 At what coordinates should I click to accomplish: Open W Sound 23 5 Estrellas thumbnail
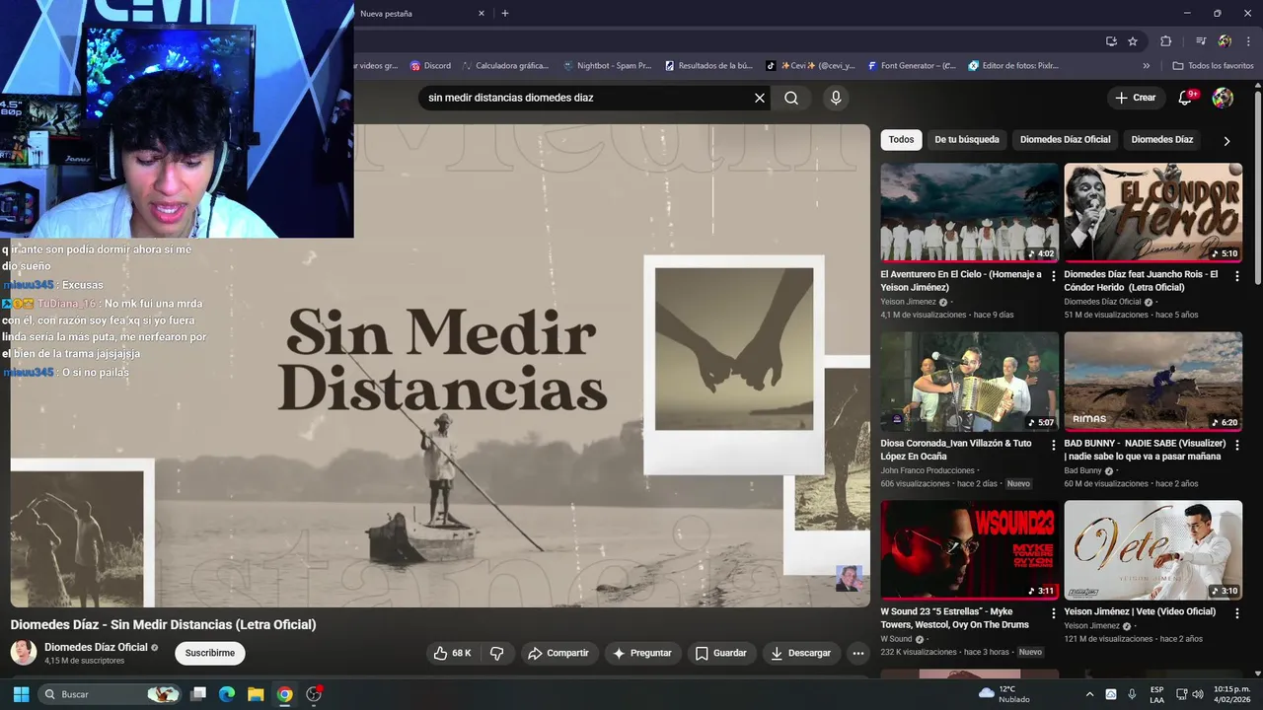tap(969, 549)
